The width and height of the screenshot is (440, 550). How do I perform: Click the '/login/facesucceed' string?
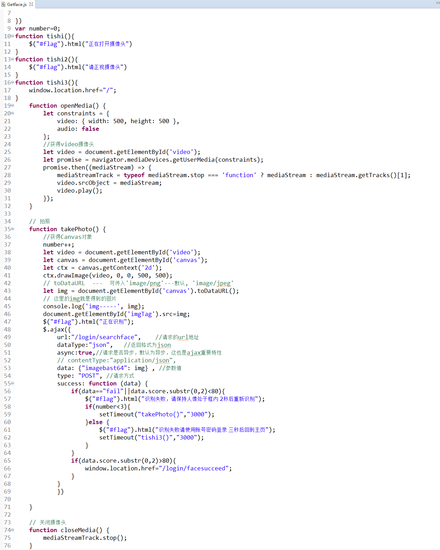(x=193, y=468)
